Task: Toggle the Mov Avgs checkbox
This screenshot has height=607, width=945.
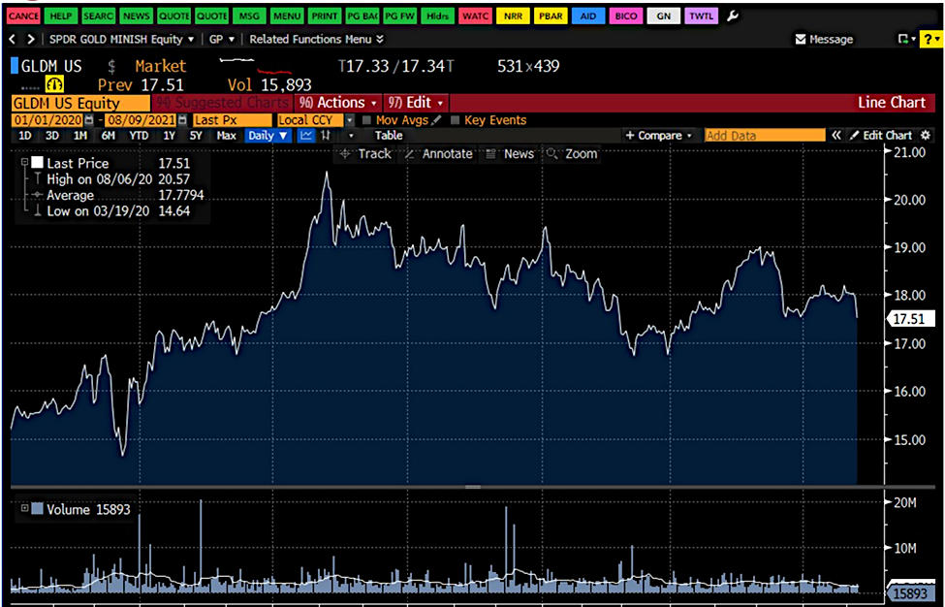Action: tap(366, 120)
